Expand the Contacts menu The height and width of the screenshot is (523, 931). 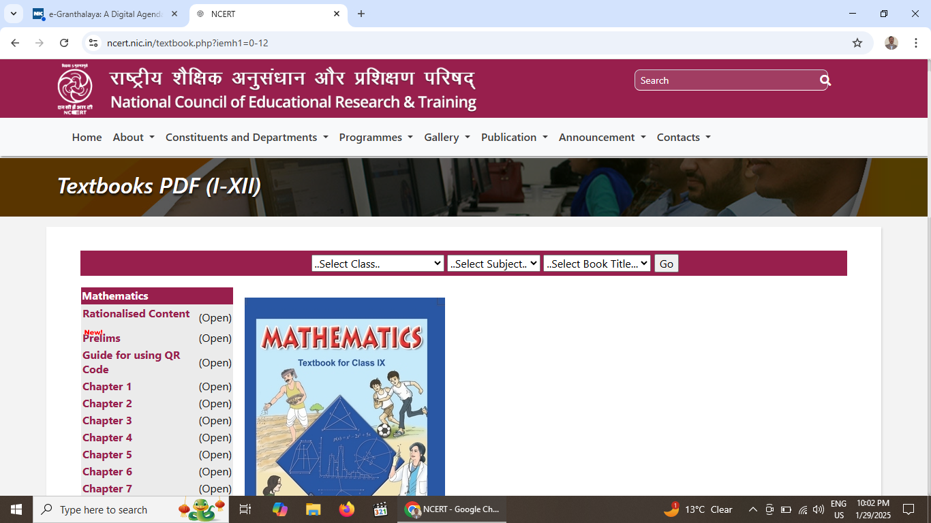tap(684, 137)
